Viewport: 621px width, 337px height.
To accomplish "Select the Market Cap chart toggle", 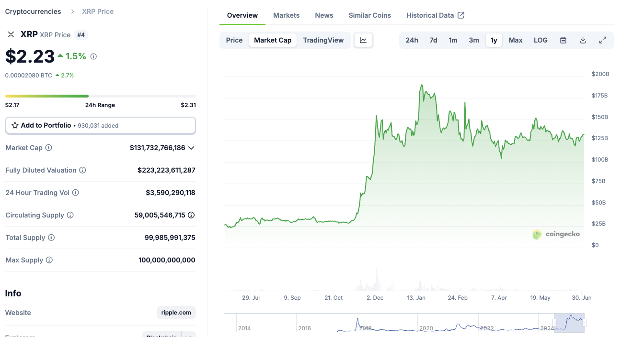I will pyautogui.click(x=273, y=40).
